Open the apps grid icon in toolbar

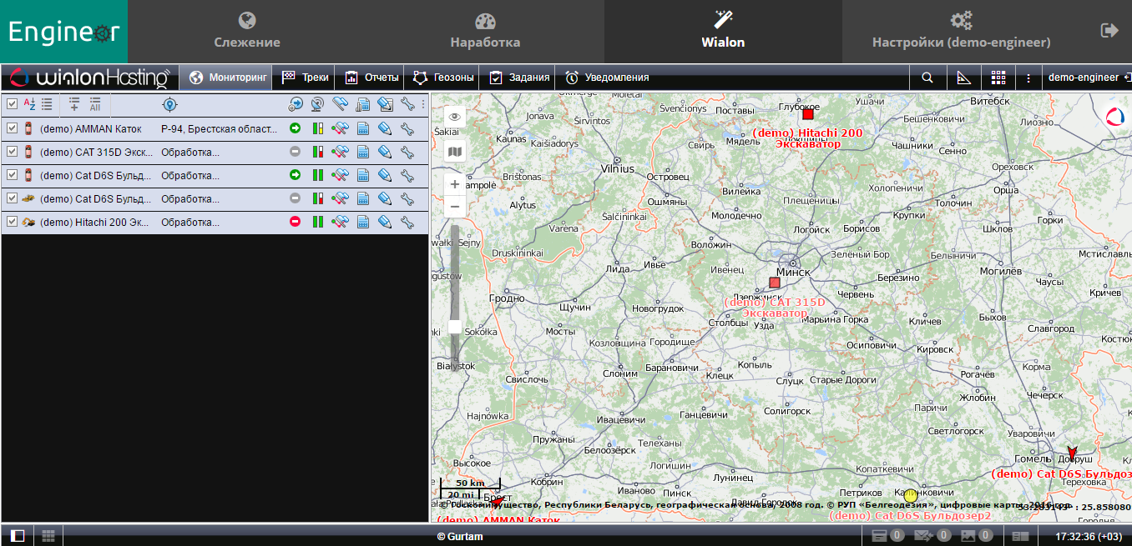(998, 78)
